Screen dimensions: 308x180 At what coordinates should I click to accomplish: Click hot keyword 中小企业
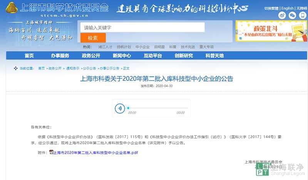[x=142, y=47]
